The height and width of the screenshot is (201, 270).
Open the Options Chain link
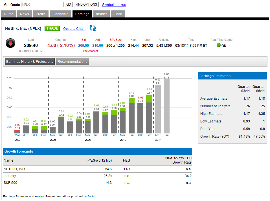click(x=74, y=28)
